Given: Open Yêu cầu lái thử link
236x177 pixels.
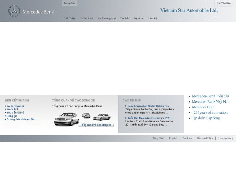Looking at the screenshot, I should (15, 113).
